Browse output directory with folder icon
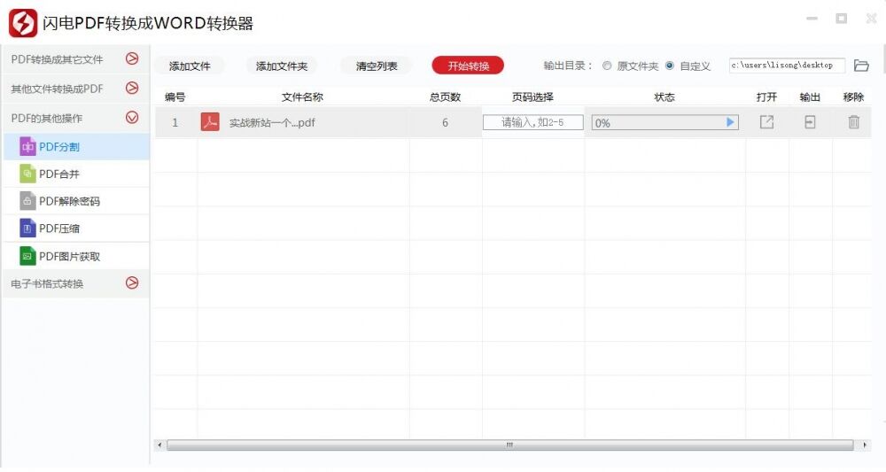This screenshot has height=472, width=886. (x=861, y=66)
